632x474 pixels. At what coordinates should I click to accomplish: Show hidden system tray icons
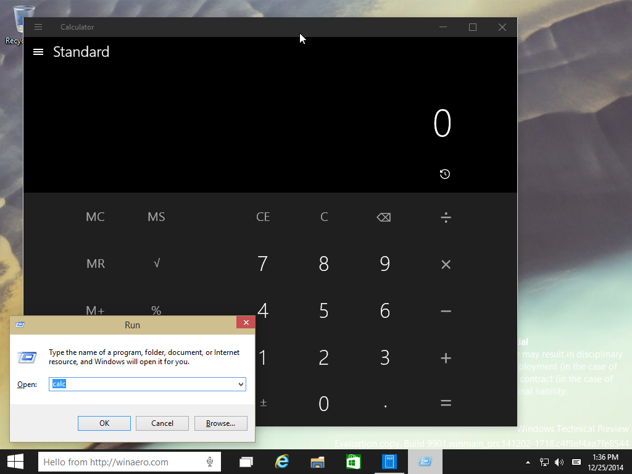(528, 462)
